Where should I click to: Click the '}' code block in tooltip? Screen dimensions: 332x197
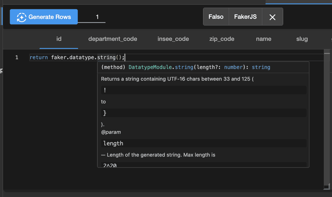pyautogui.click(x=204, y=113)
